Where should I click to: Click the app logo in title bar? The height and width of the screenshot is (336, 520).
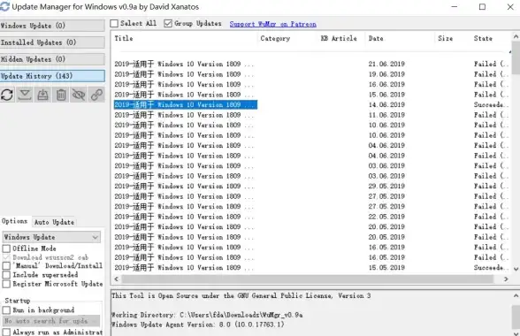(4, 7)
